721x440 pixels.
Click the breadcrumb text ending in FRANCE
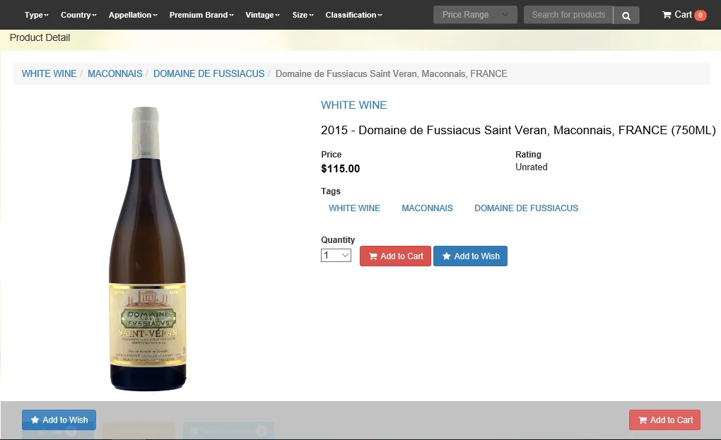392,74
